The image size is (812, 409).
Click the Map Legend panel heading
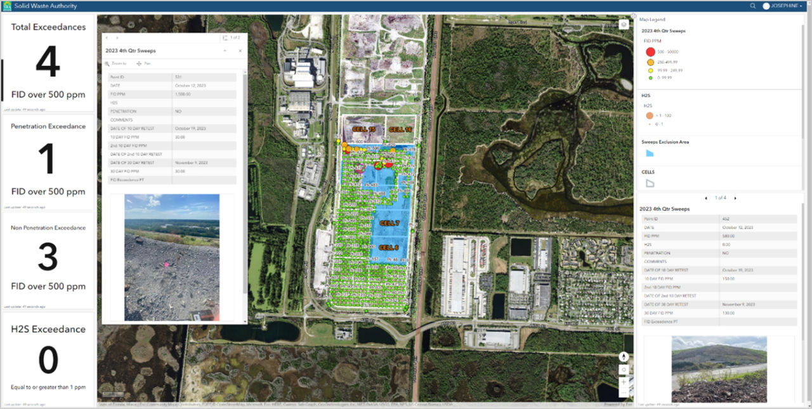tap(654, 20)
